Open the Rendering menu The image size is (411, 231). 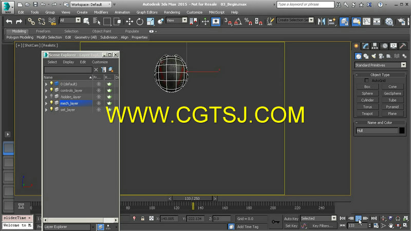click(x=172, y=12)
